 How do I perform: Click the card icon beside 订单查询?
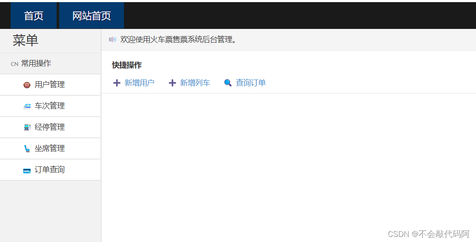click(x=27, y=171)
